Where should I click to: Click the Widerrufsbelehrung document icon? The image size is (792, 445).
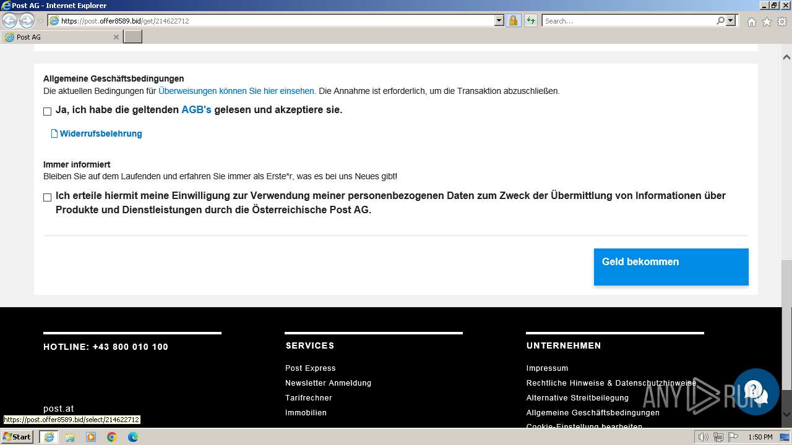click(x=54, y=133)
